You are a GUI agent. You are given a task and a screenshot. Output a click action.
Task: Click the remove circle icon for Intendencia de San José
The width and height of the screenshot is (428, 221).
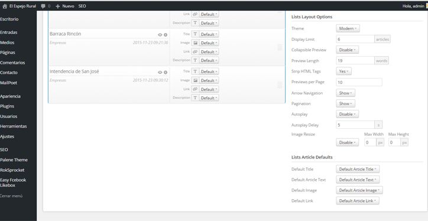point(166,72)
